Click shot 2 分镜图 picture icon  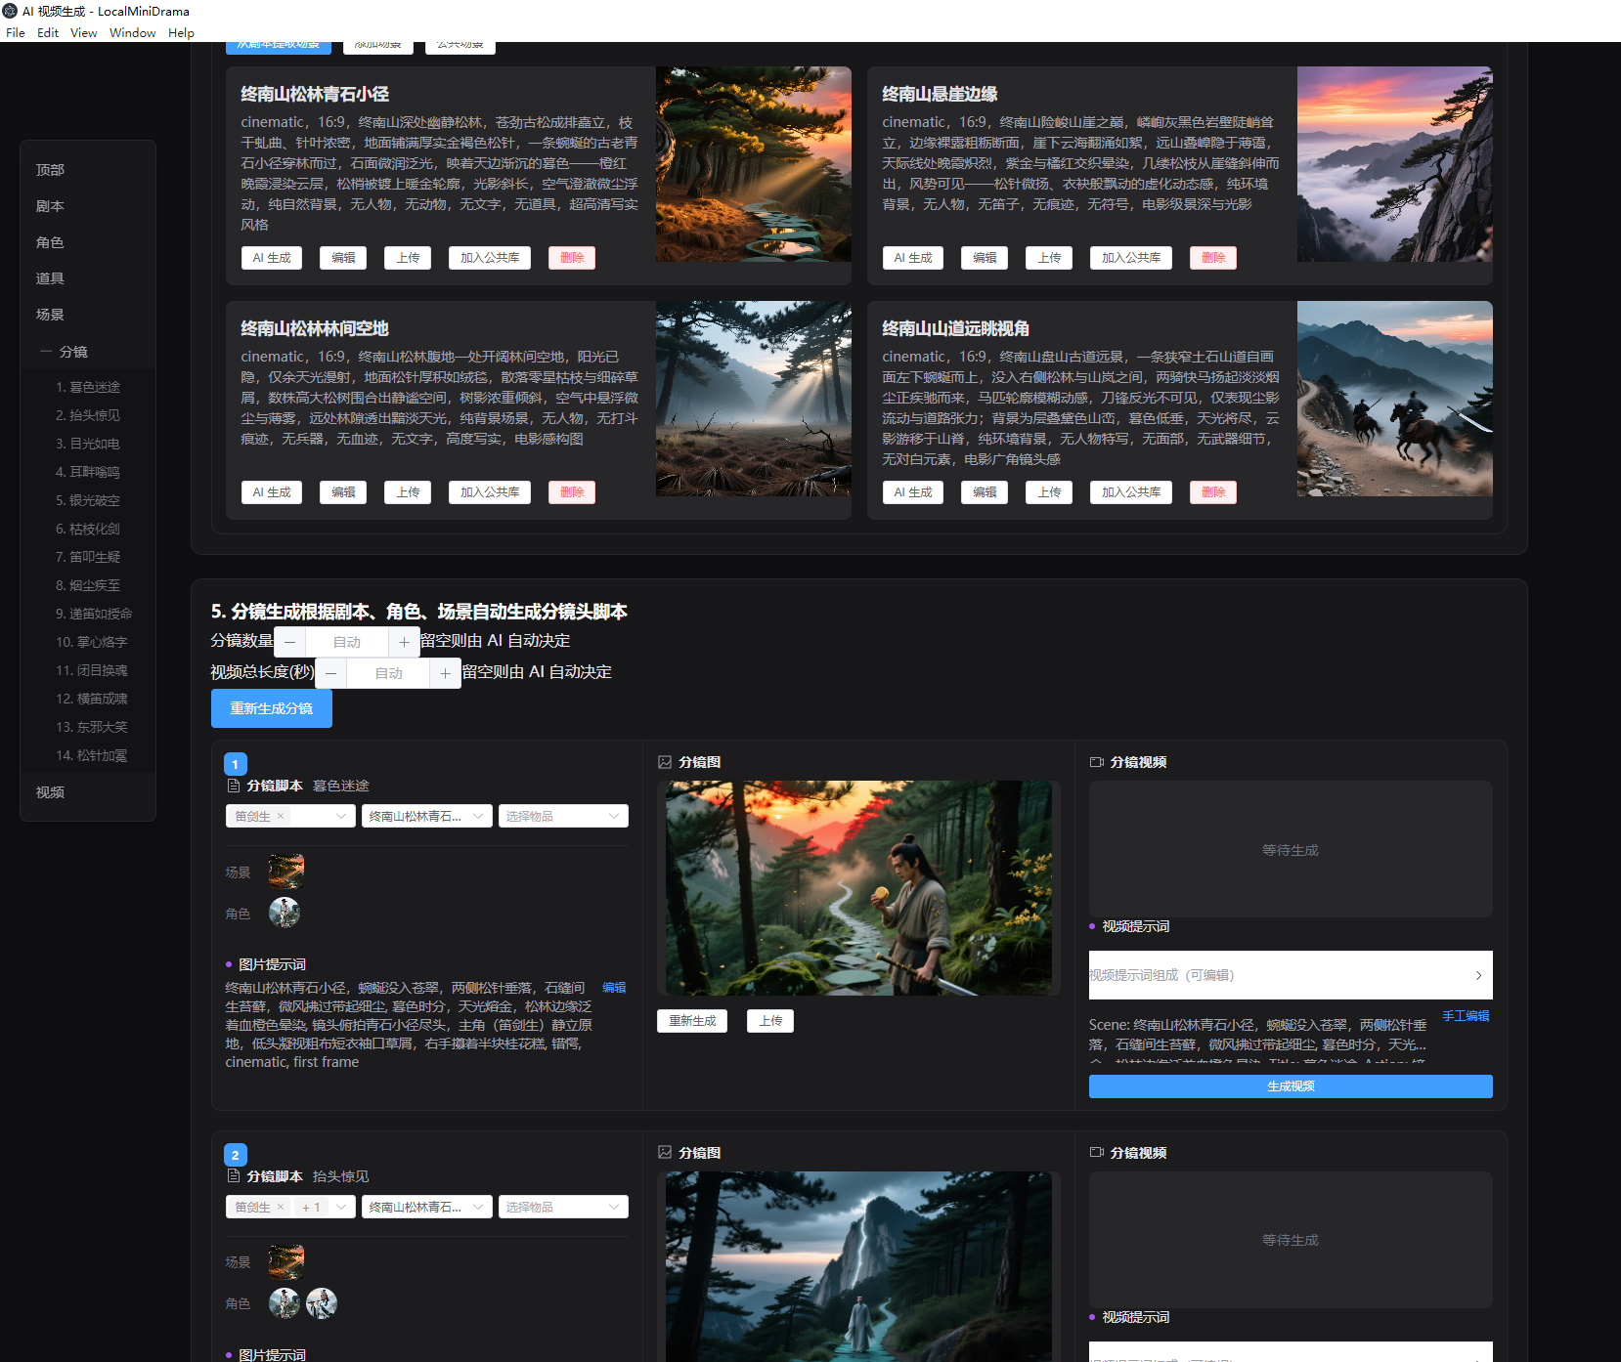pyautogui.click(x=665, y=1153)
